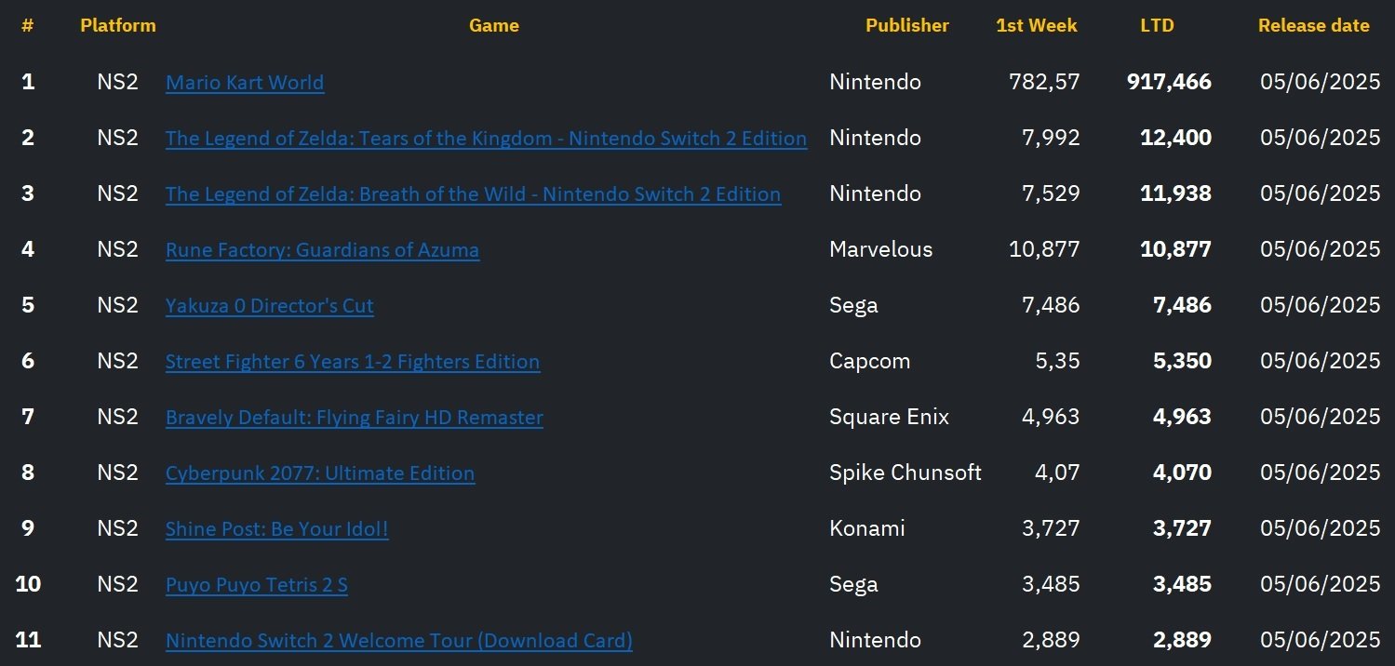Select Street Fighter 6 Years 1-2 Fighters Edition
This screenshot has width=1395, height=666.
coord(353,362)
